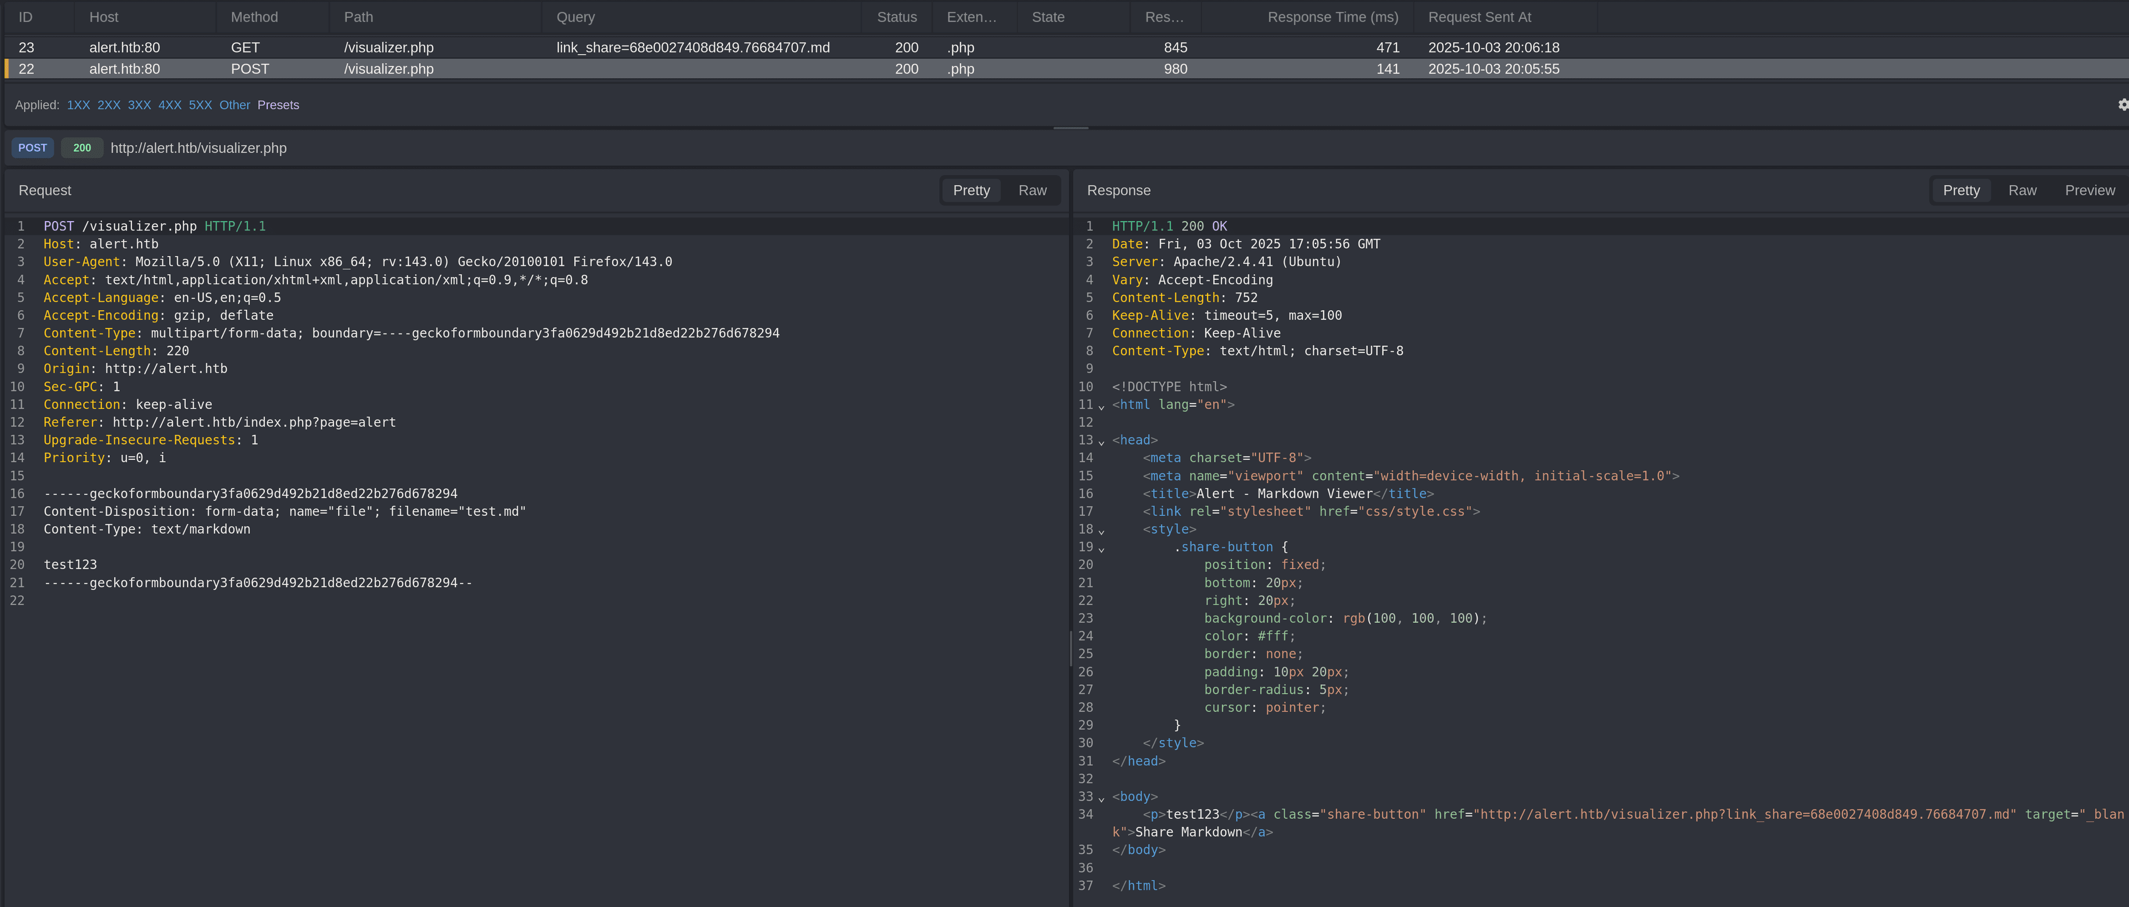The image size is (2129, 907).
Task: Select Pretty view for the Request panel
Action: (971, 190)
